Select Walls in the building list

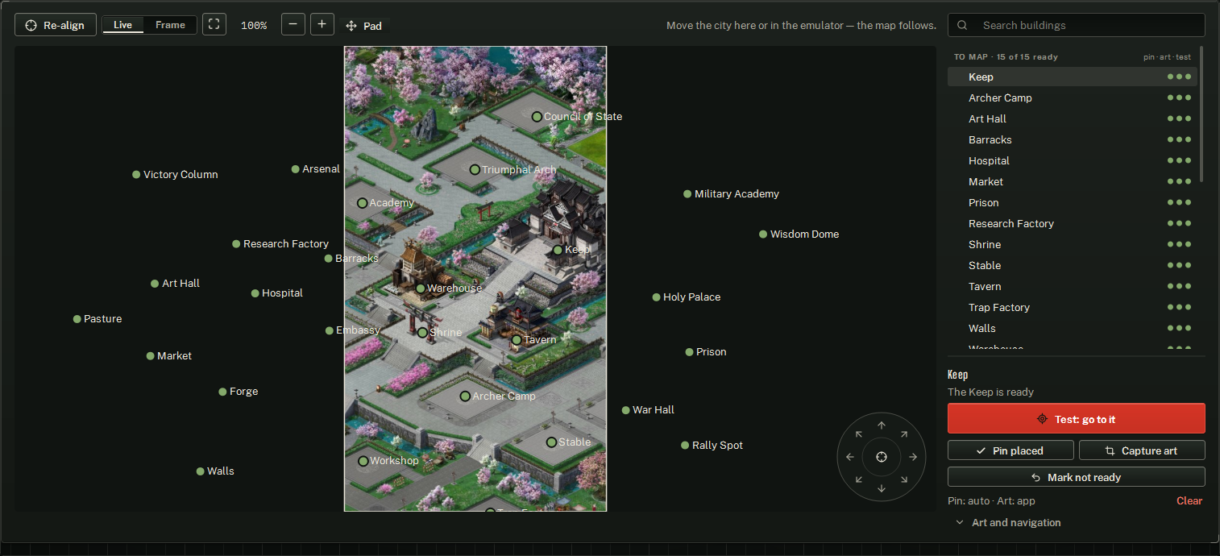click(1073, 328)
